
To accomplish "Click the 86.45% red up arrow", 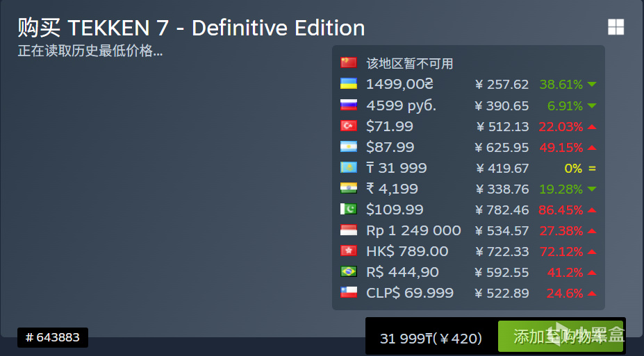I will [591, 210].
